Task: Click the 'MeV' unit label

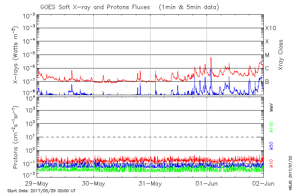Action: [271, 107]
